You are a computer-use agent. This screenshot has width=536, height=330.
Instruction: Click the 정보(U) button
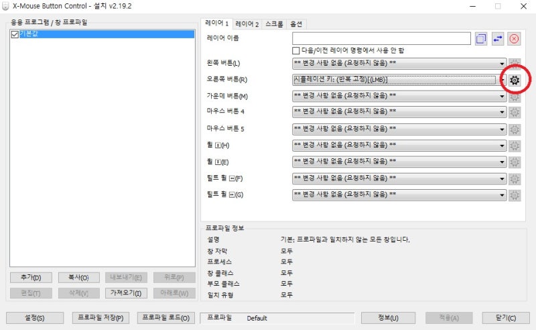point(389,318)
